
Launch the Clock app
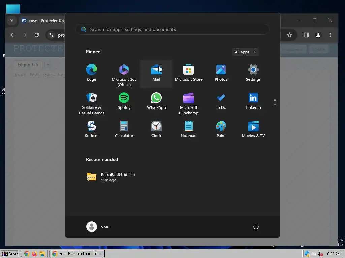pyautogui.click(x=156, y=130)
